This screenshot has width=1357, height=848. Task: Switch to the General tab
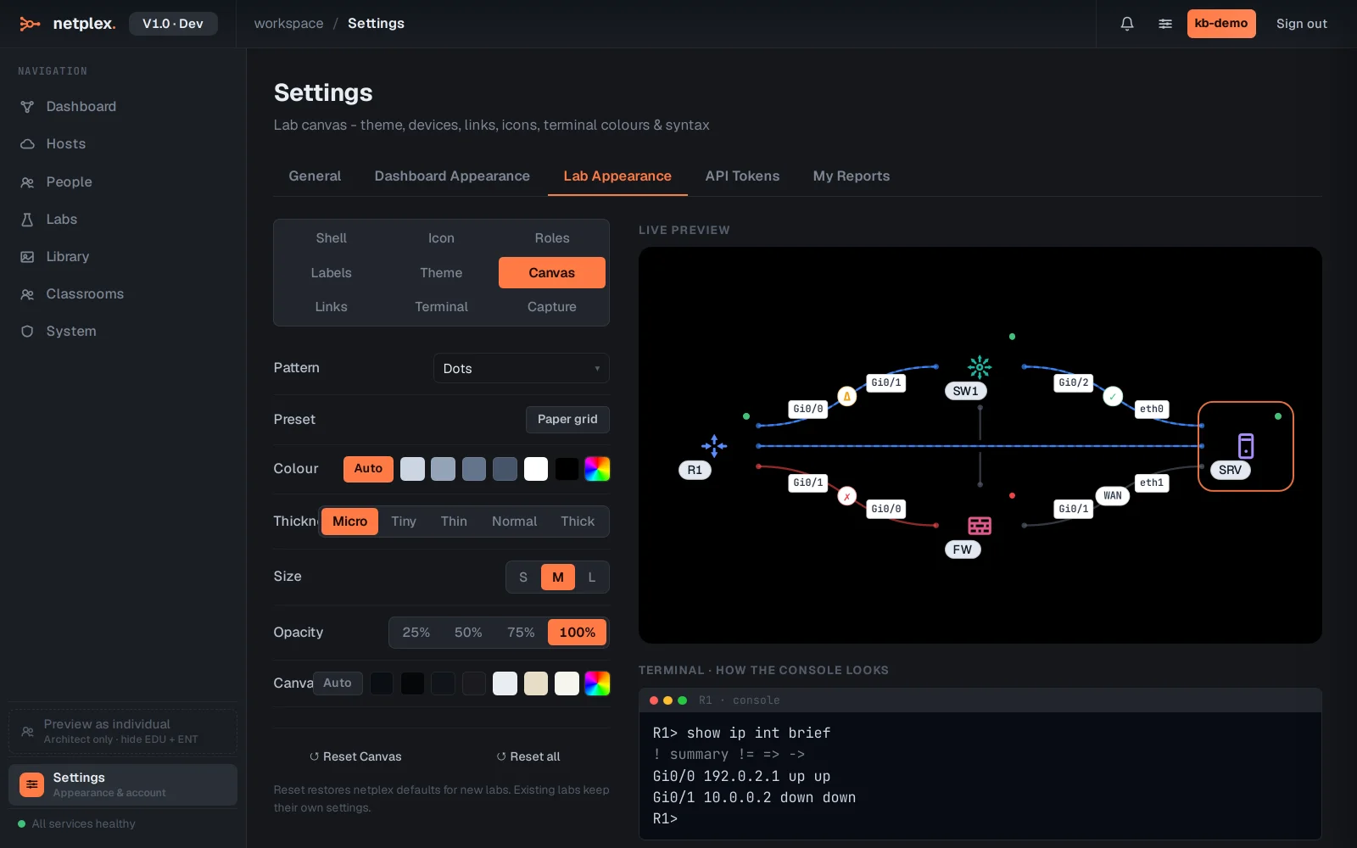315,176
